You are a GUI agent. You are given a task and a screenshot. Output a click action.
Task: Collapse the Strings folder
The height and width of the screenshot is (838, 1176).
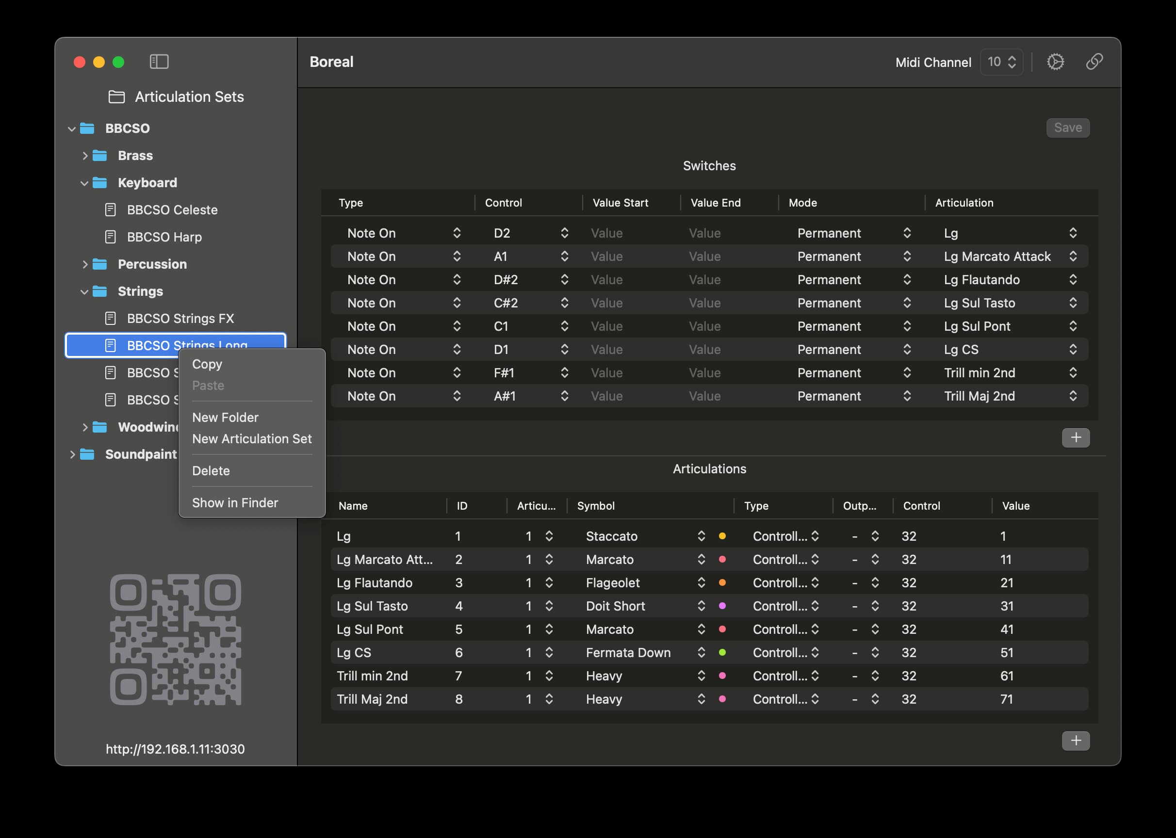[x=84, y=291]
